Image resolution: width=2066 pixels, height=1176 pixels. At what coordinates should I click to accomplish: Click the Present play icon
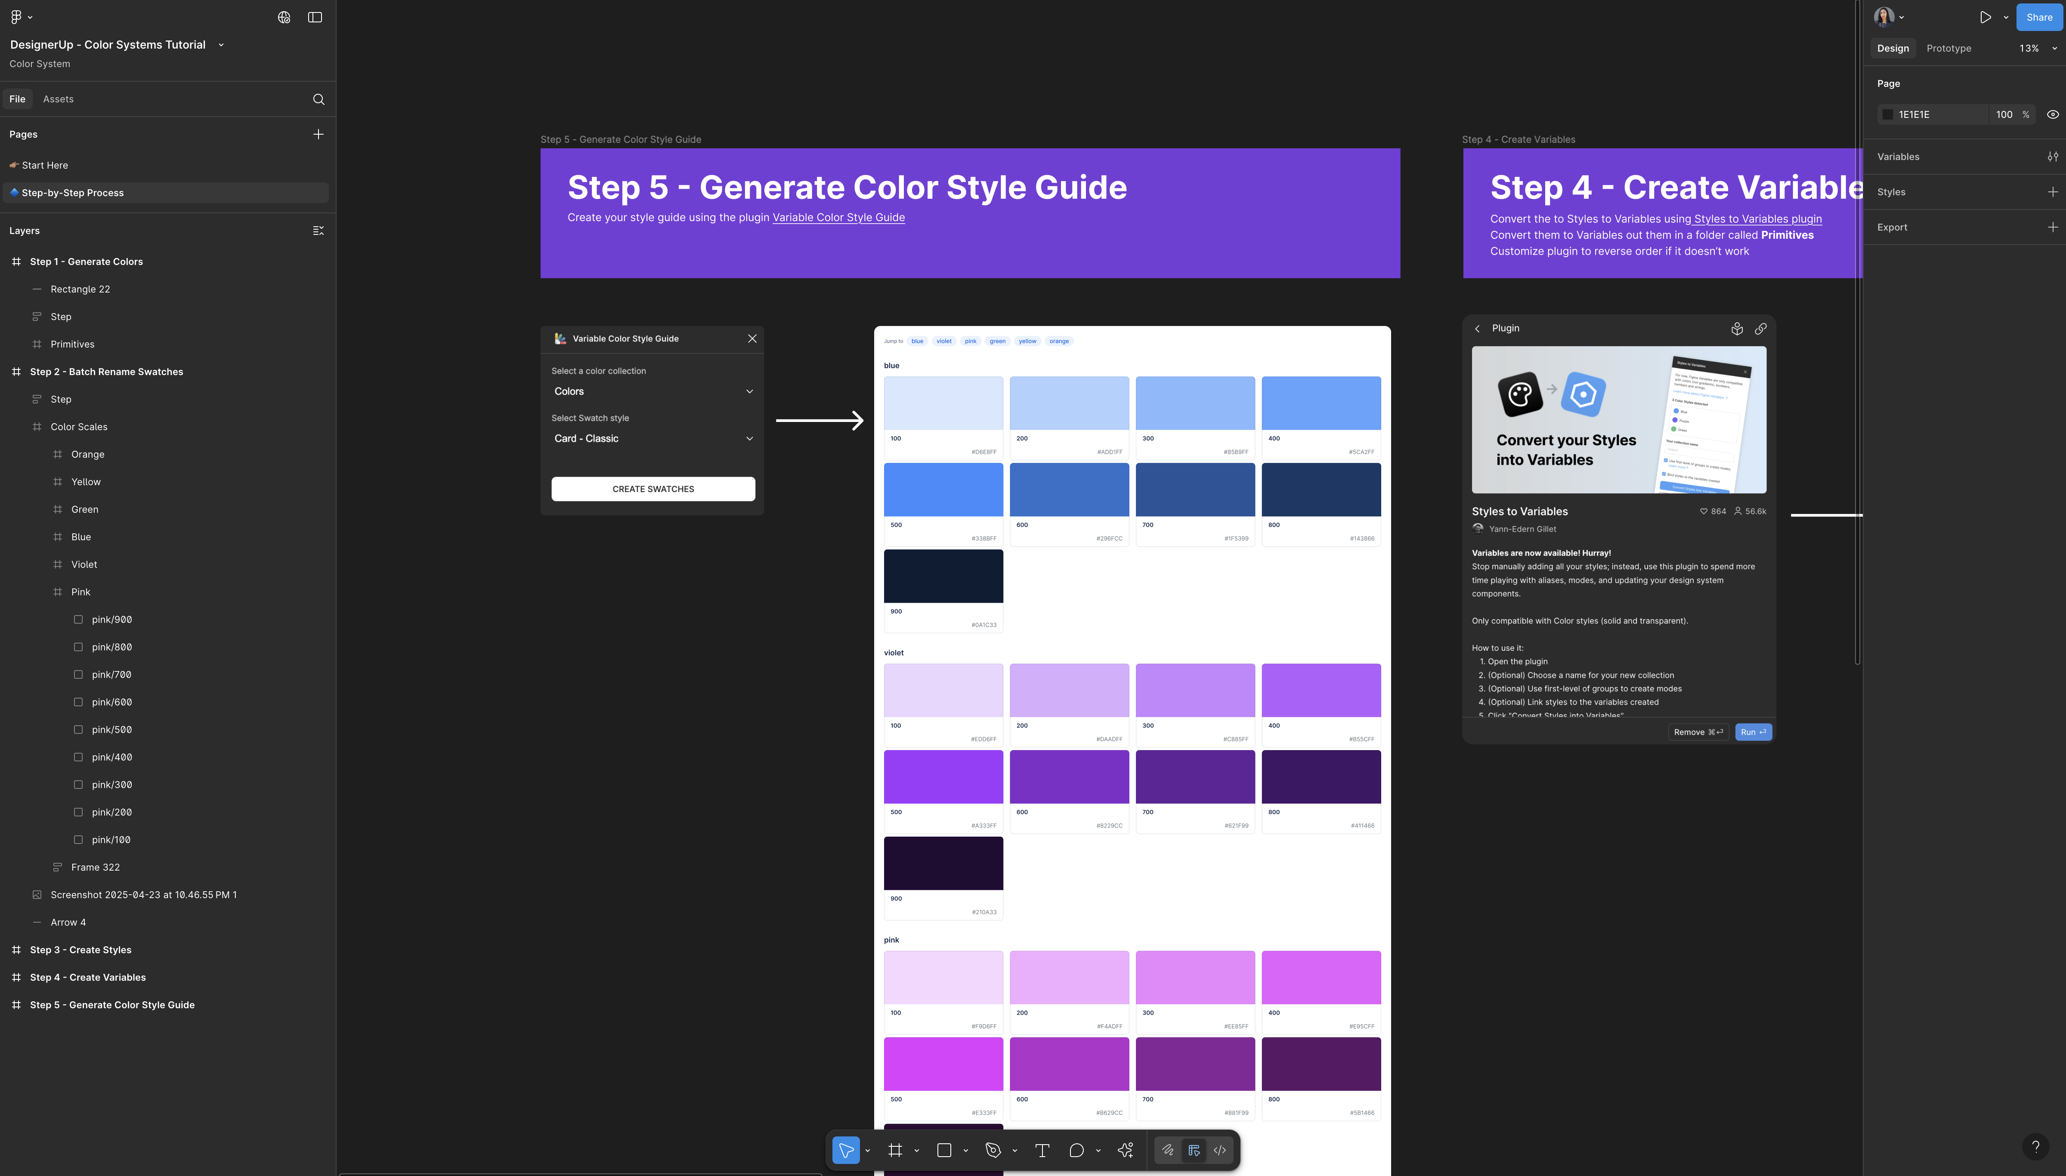1985,17
